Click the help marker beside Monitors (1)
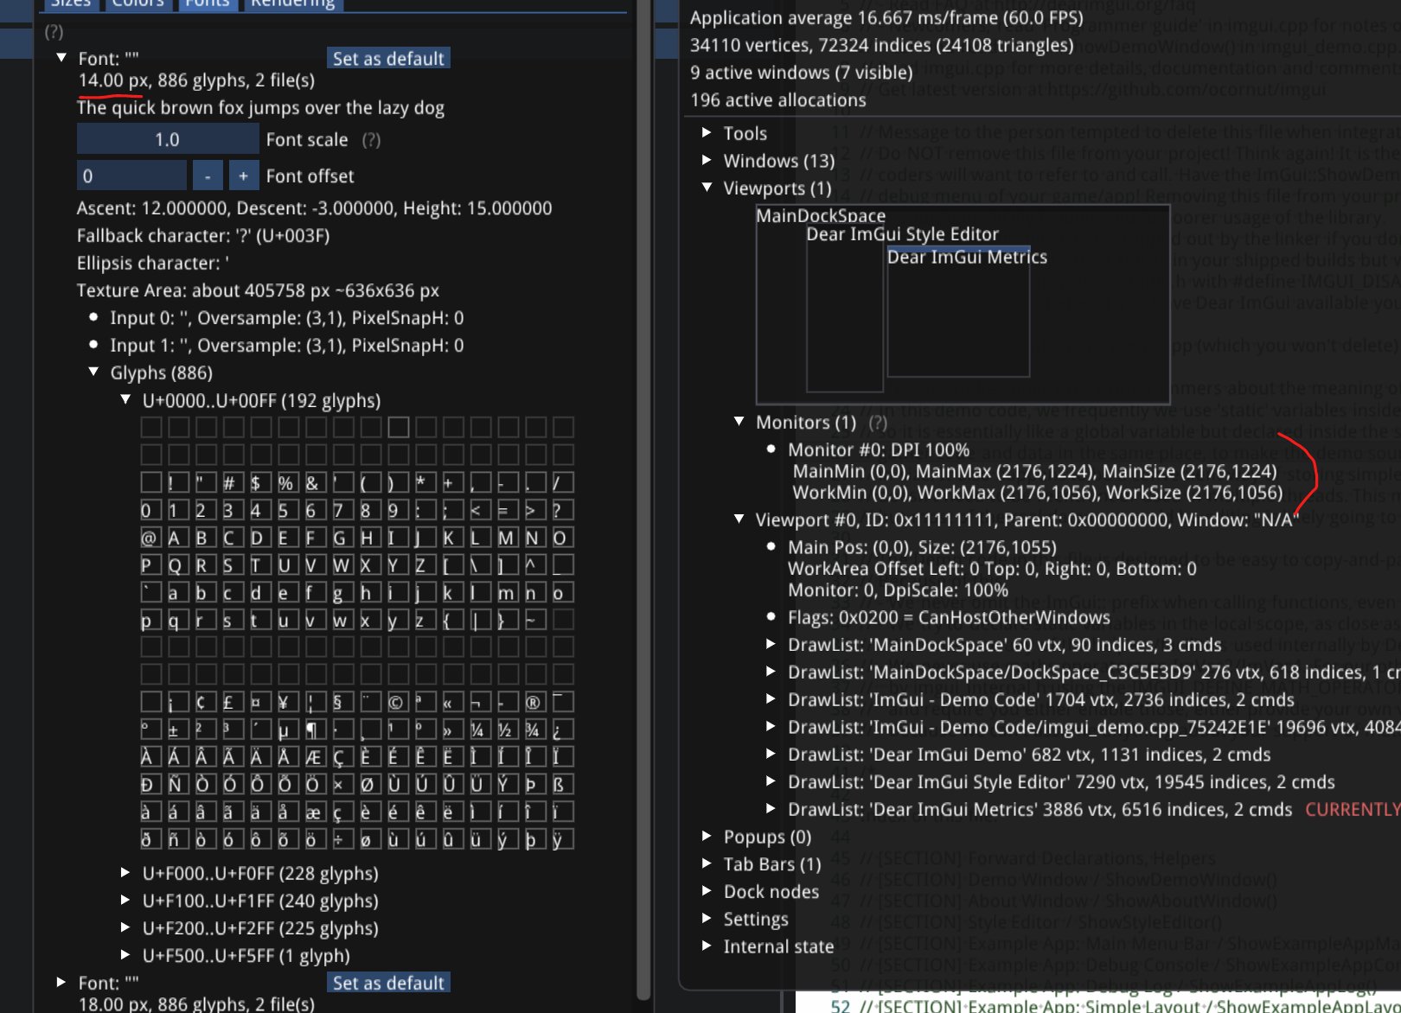 coord(878,422)
